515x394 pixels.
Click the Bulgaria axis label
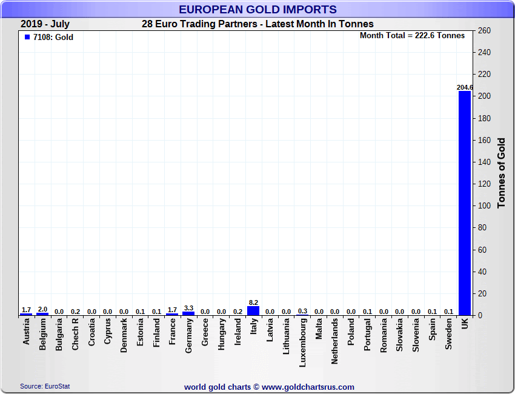coord(59,335)
